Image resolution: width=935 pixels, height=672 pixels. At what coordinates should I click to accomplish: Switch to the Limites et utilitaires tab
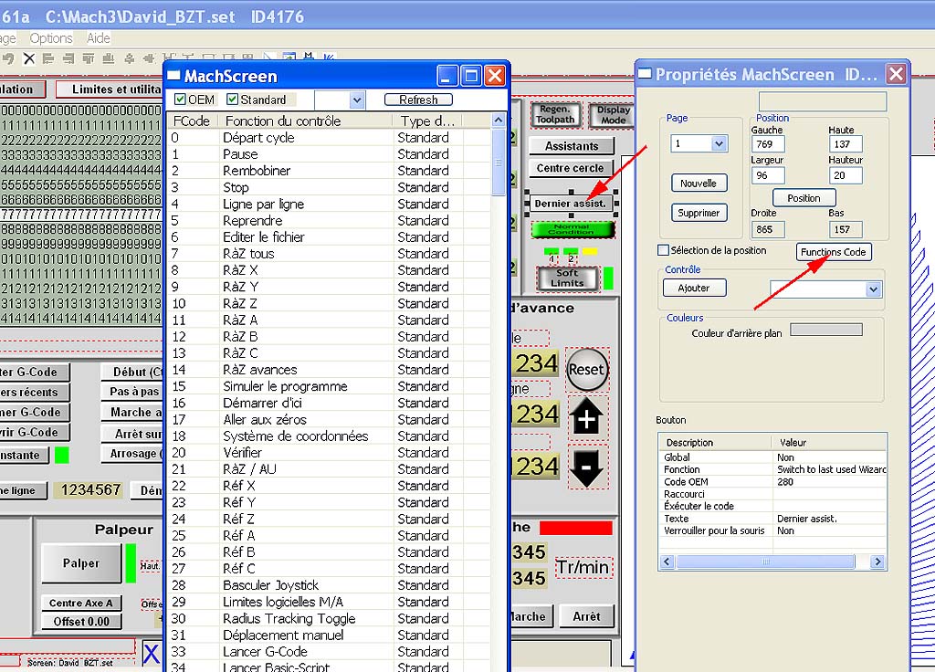click(x=110, y=89)
